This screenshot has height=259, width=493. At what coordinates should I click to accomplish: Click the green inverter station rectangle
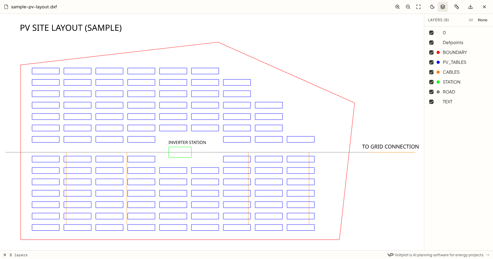click(180, 152)
